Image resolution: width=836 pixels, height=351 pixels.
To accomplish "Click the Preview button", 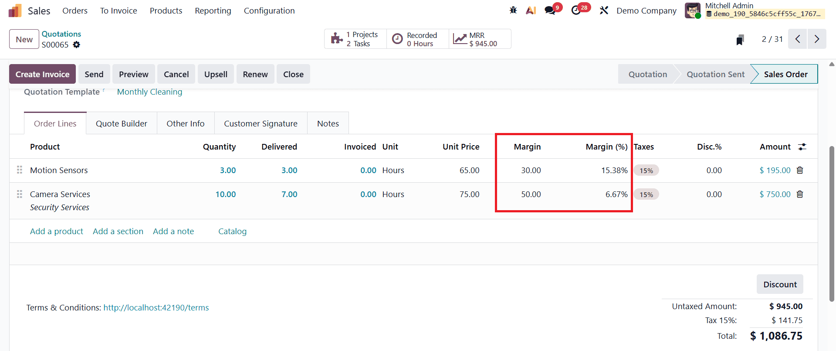I will pos(134,74).
